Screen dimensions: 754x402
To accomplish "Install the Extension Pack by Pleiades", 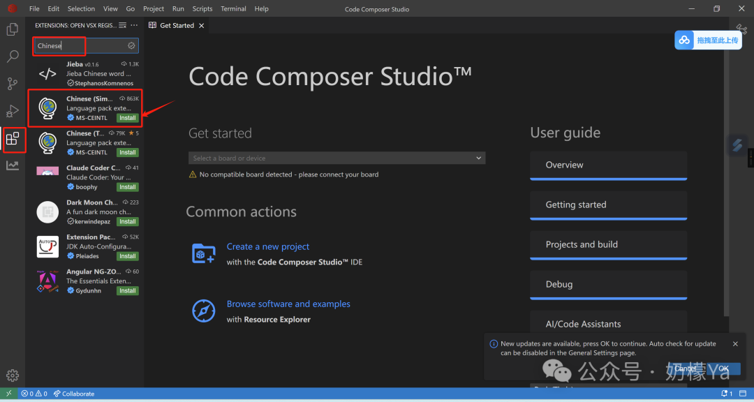I will (x=128, y=256).
